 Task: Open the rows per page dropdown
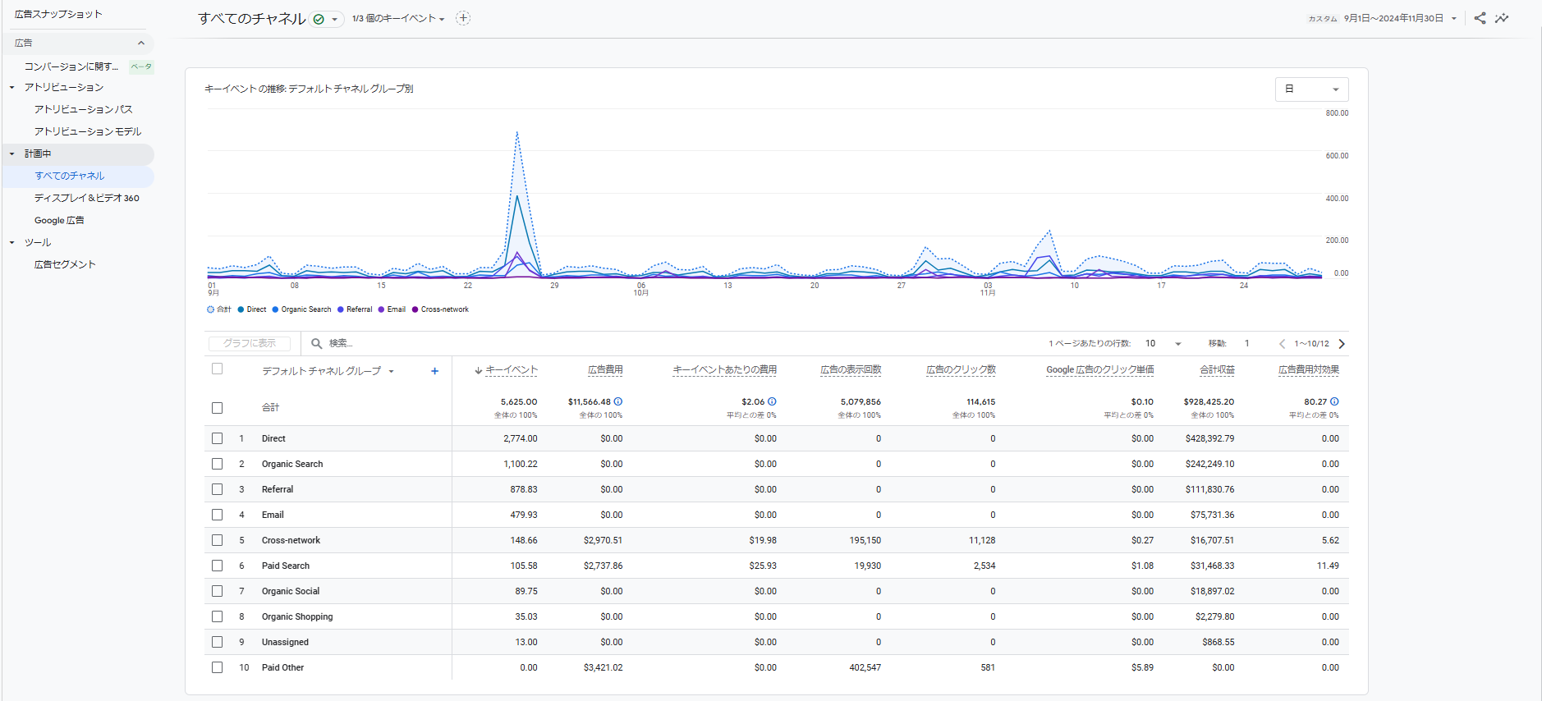1163,344
